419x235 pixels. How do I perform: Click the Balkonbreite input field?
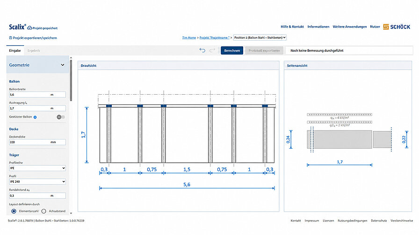[x=37, y=95]
